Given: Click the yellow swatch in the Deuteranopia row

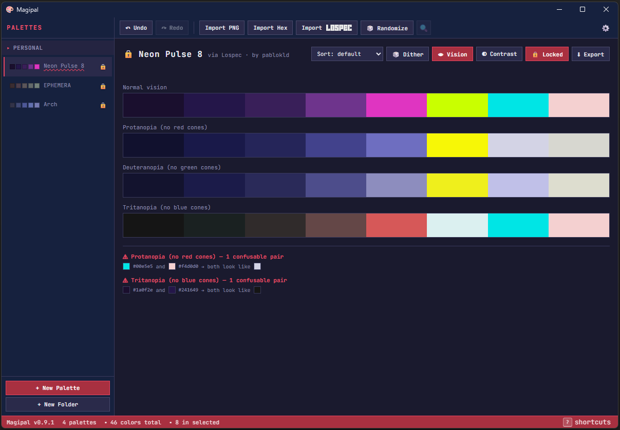Looking at the screenshot, I should click(457, 185).
